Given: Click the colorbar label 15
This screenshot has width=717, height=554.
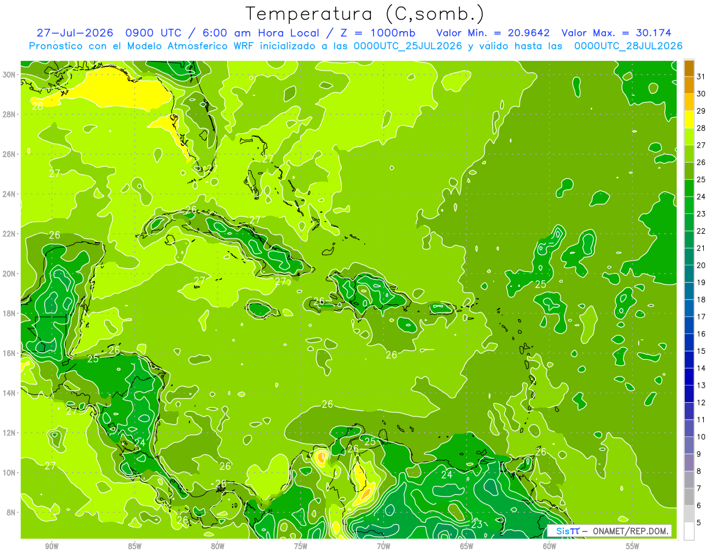Looking at the screenshot, I should click(x=701, y=351).
